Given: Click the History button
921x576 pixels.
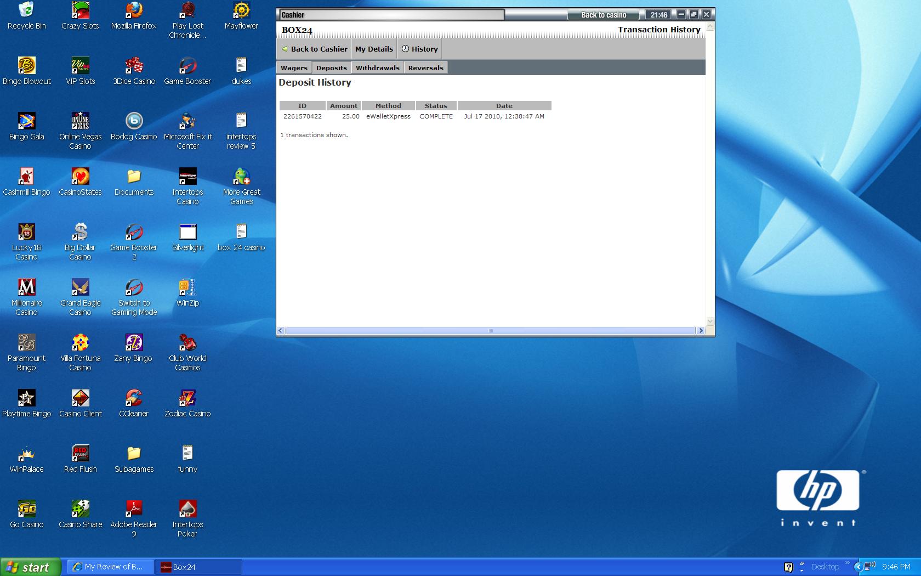Looking at the screenshot, I should tap(420, 49).
